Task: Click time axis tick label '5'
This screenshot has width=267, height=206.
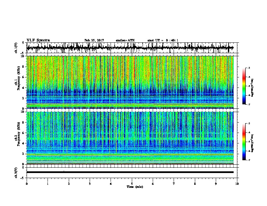Action: pyautogui.click(x=132, y=183)
